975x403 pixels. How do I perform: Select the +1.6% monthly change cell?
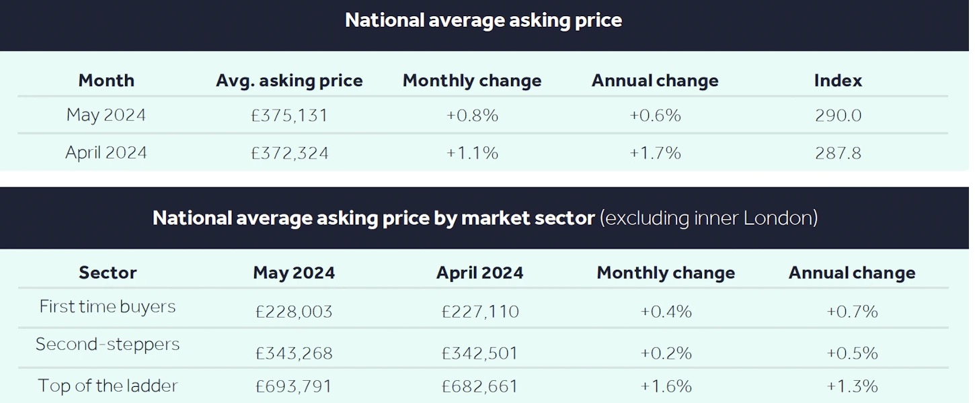click(666, 387)
